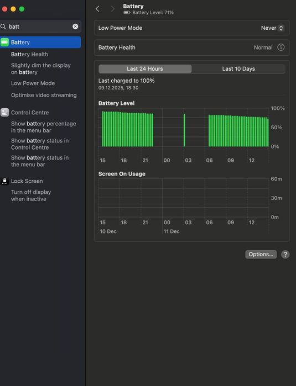Screen dimensions: 296x386
Task: Click the yellow minimize window button
Action: click(13, 9)
